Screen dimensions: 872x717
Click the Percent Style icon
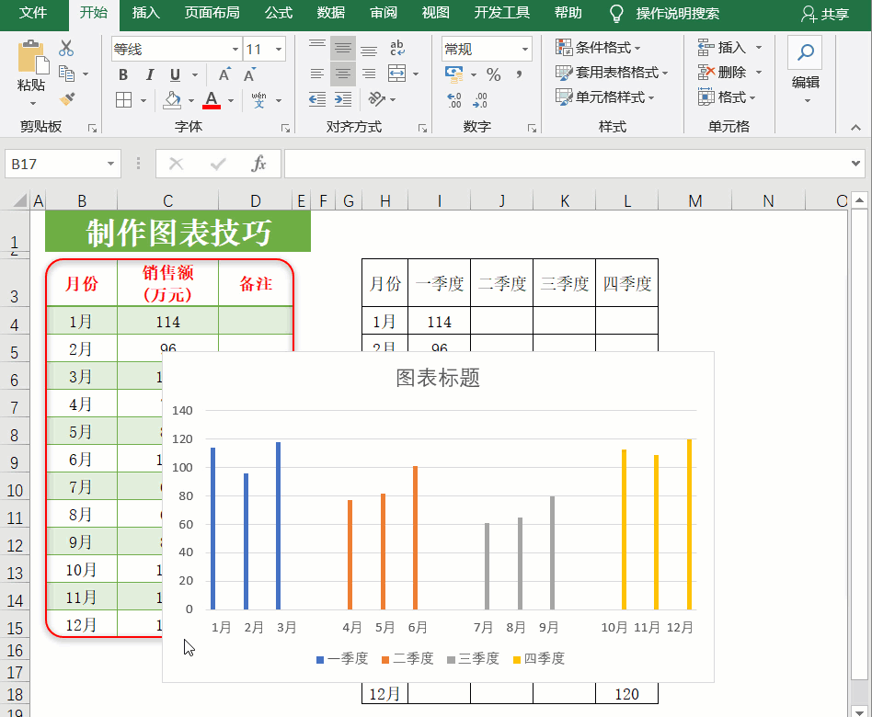[494, 74]
